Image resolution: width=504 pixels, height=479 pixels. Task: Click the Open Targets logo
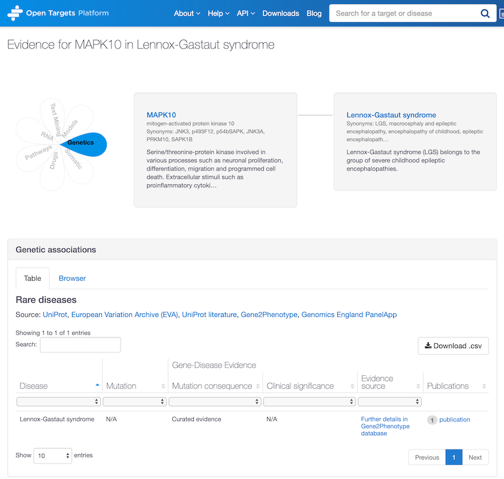pyautogui.click(x=57, y=12)
